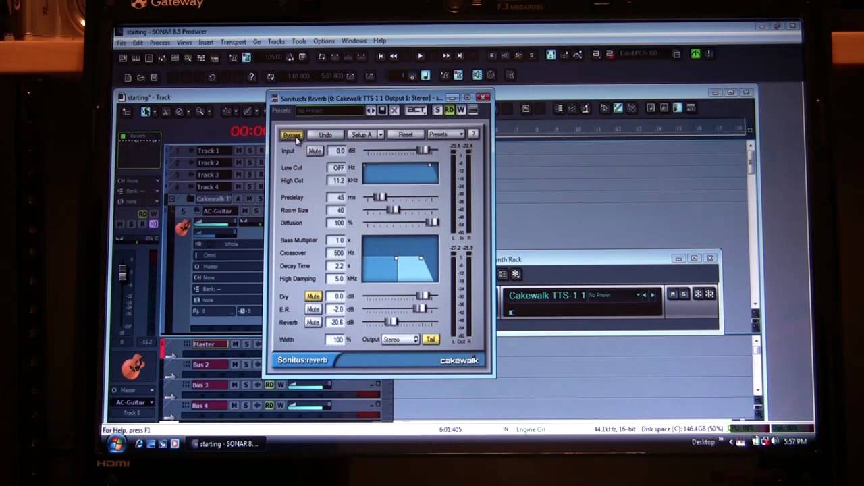Open the Process menu

160,43
